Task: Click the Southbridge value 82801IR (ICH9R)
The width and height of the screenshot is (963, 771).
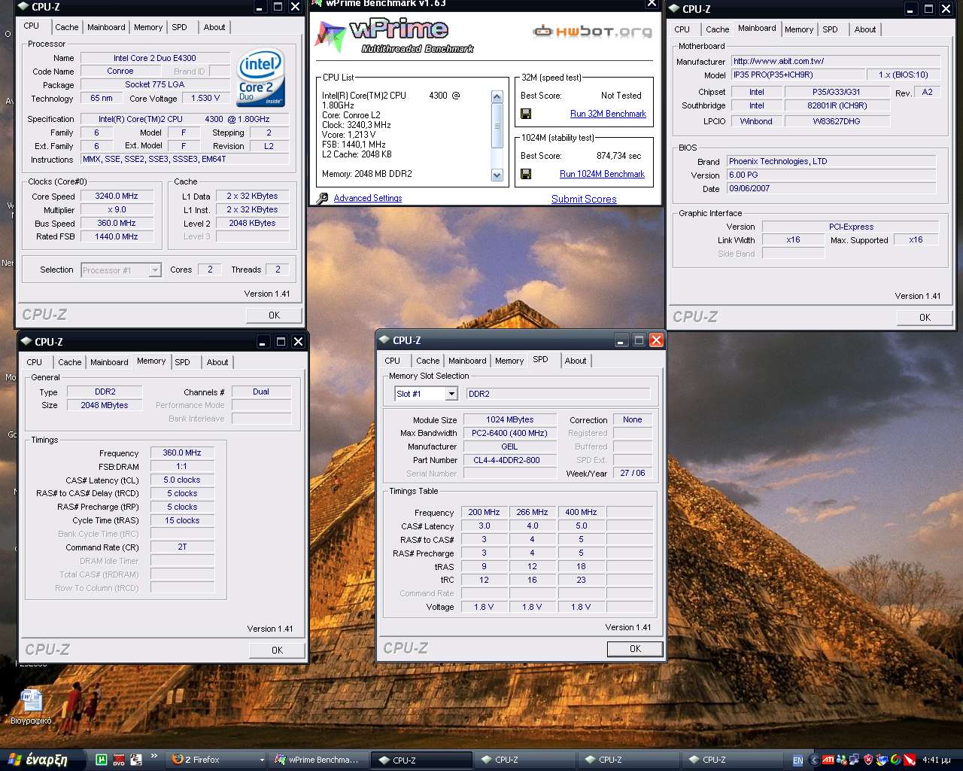Action: click(x=837, y=105)
